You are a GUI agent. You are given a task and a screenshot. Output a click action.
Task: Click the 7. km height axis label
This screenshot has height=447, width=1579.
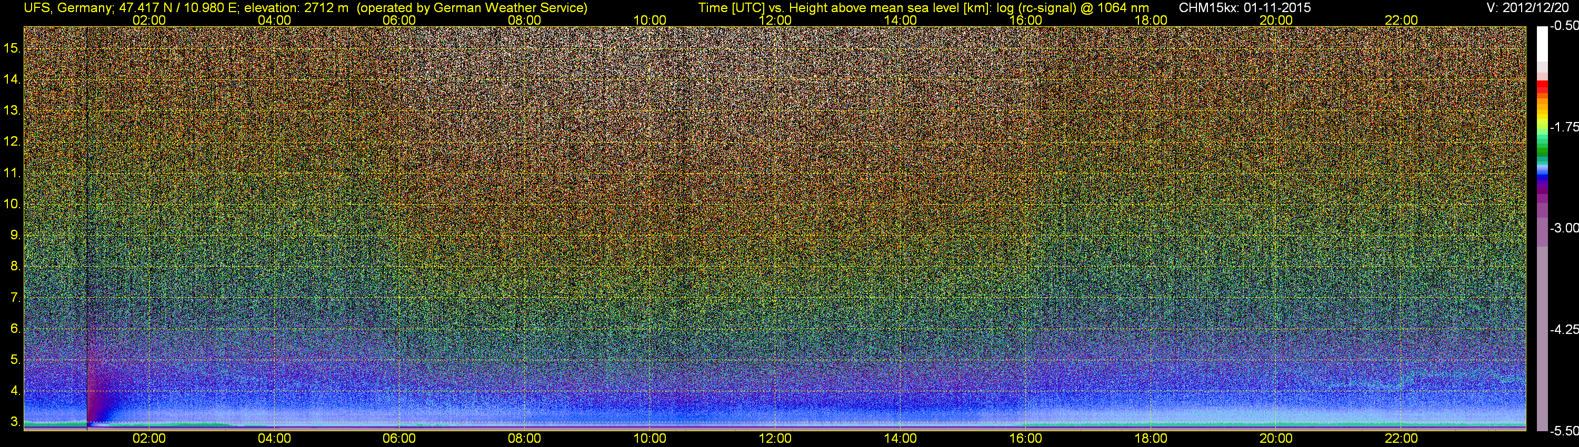[x=15, y=298]
